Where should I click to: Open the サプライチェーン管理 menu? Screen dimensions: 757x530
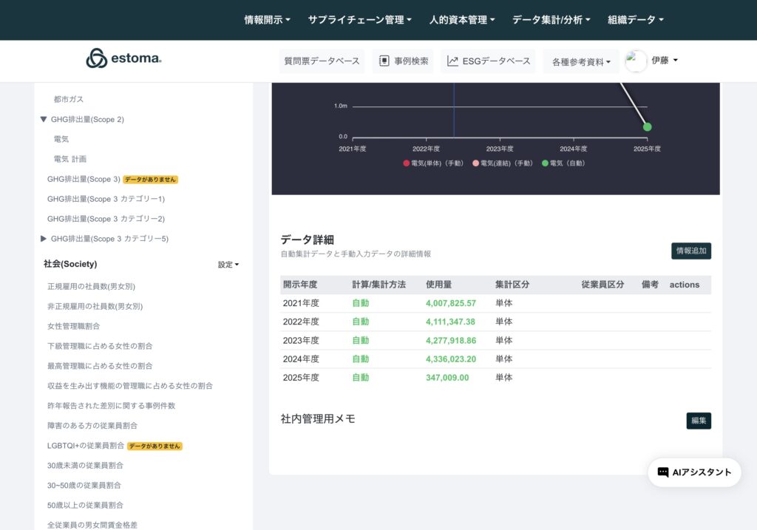359,20
